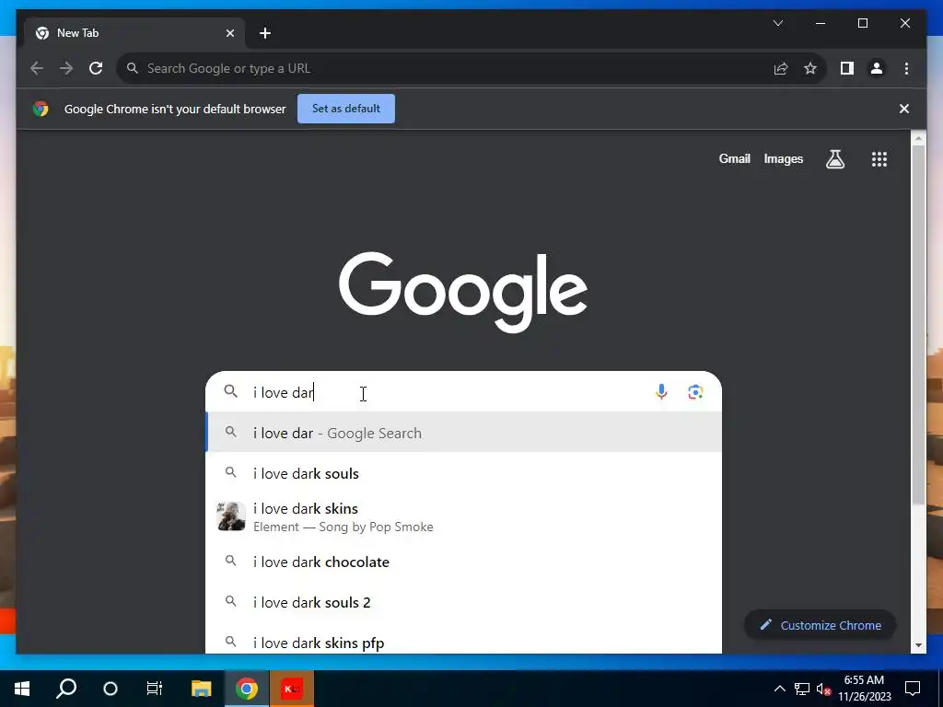This screenshot has width=943, height=707.
Task: Open the muted volume tray icon
Action: [x=824, y=689]
